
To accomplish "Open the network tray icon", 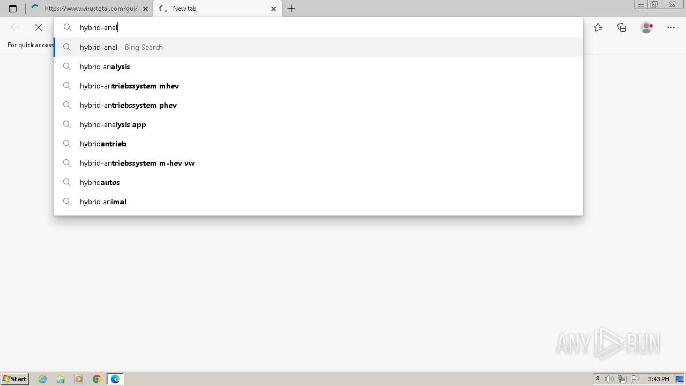I will (622, 379).
